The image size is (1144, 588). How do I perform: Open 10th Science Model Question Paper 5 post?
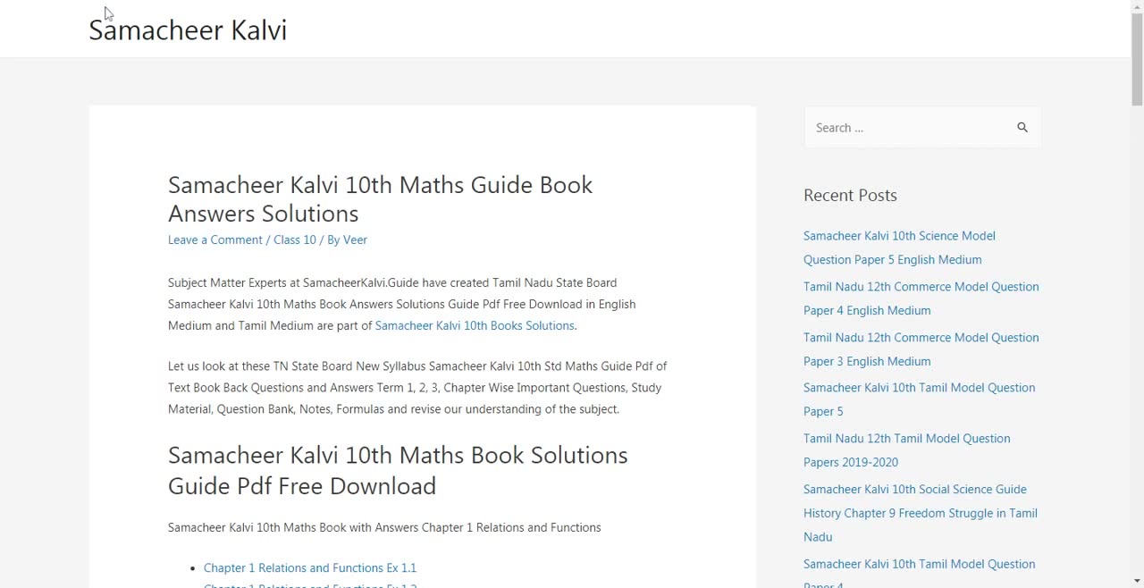(898, 248)
